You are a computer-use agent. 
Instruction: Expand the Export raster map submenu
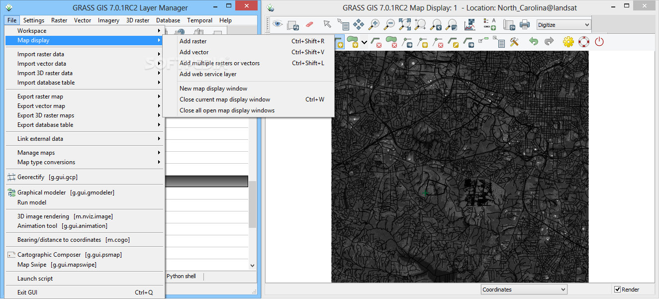pyautogui.click(x=84, y=97)
